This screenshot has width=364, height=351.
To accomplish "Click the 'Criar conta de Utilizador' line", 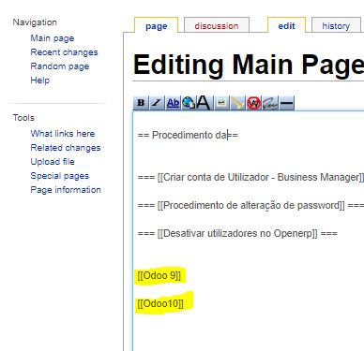I will [x=250, y=177].
